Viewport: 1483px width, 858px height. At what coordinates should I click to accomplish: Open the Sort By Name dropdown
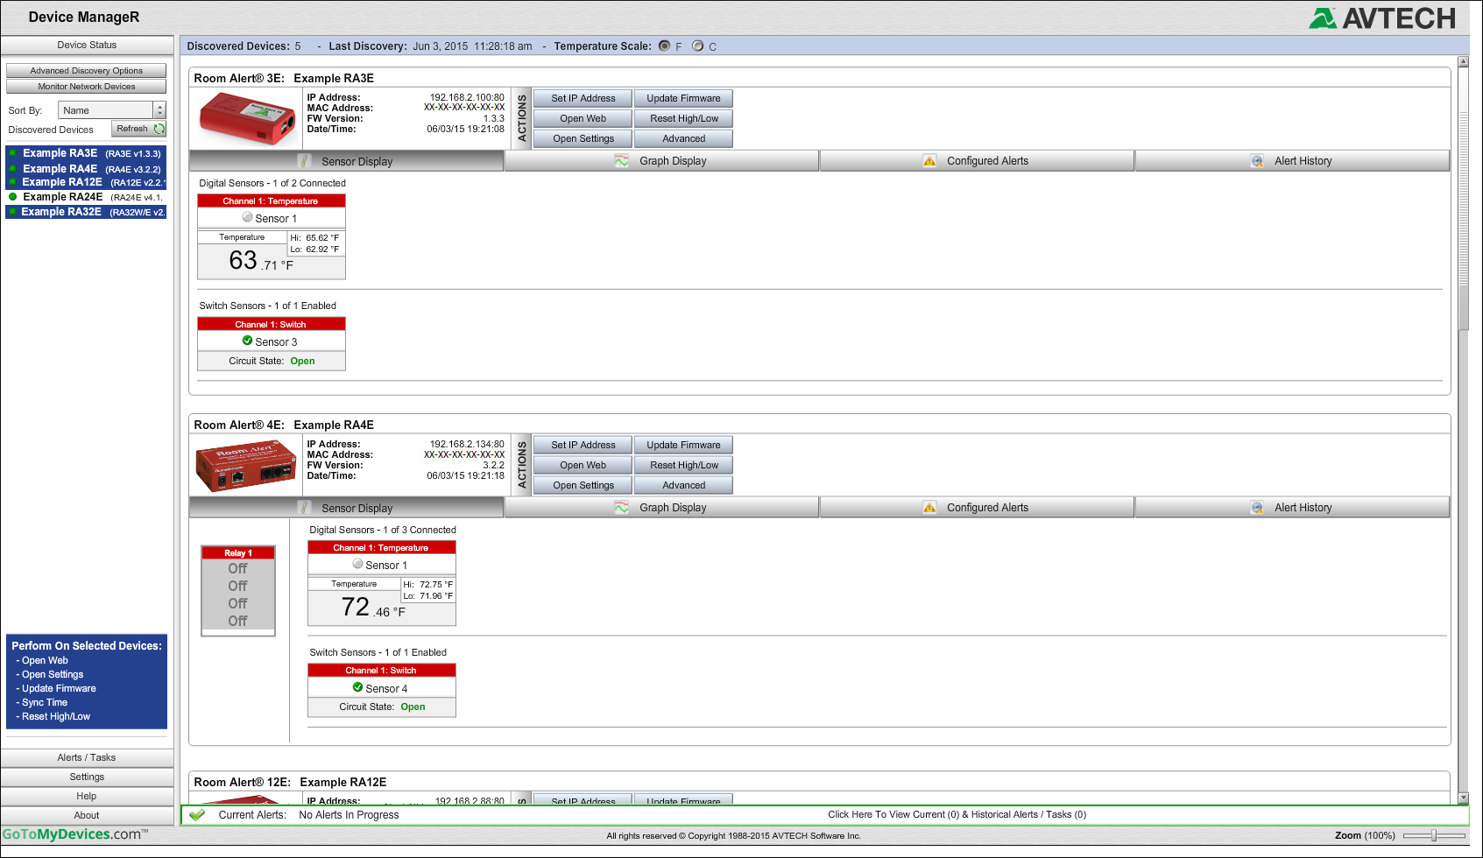pyautogui.click(x=159, y=110)
